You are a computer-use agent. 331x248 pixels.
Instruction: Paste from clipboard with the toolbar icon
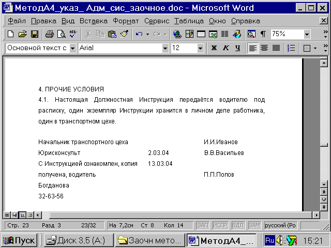(112, 34)
